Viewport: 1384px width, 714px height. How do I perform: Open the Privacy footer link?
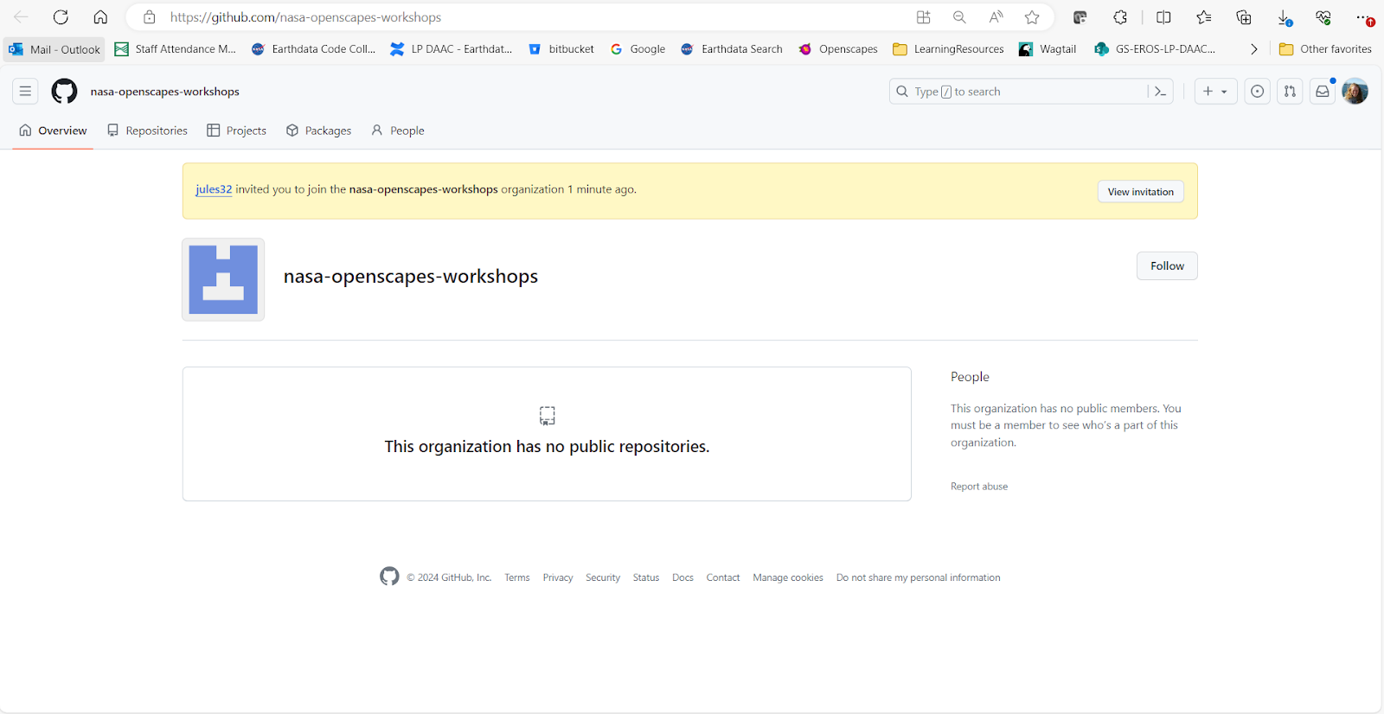pyautogui.click(x=558, y=577)
